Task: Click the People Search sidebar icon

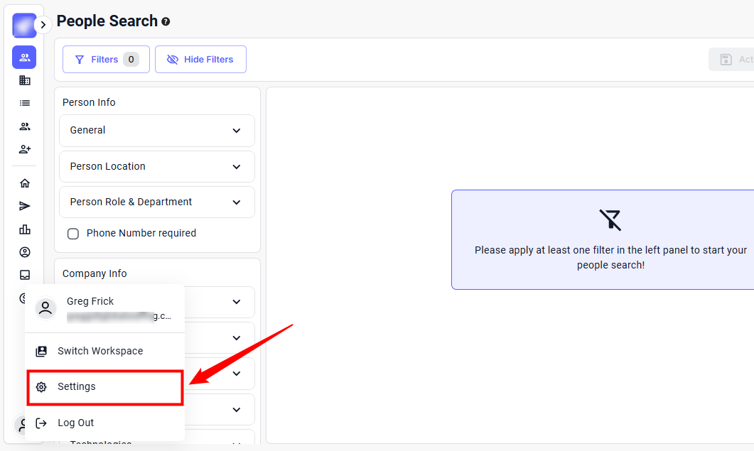Action: 24,58
